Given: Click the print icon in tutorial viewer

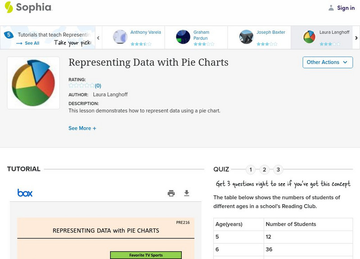Looking at the screenshot, I should [171, 193].
